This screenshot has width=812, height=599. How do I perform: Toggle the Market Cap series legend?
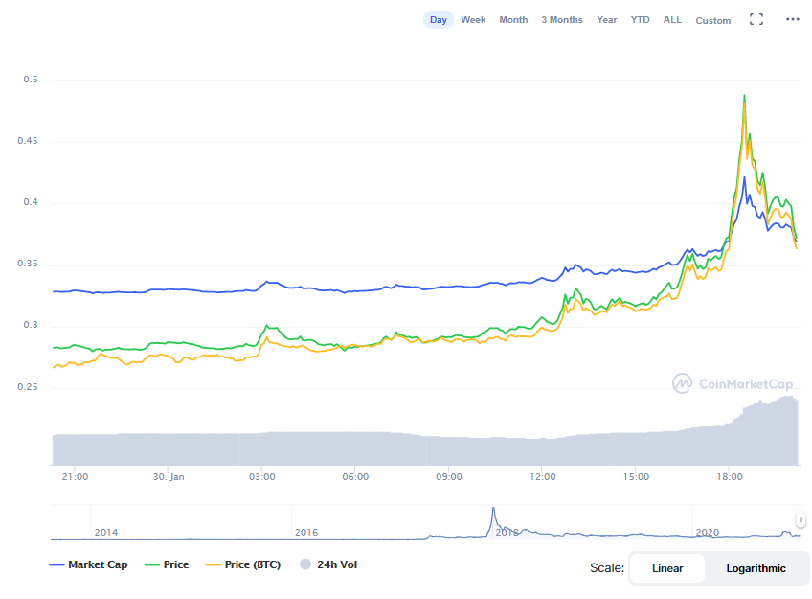(x=88, y=565)
